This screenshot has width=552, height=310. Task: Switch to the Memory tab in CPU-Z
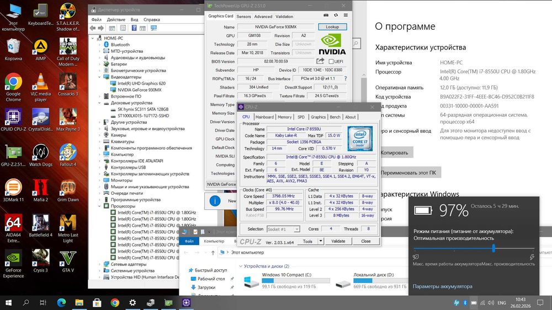point(284,117)
